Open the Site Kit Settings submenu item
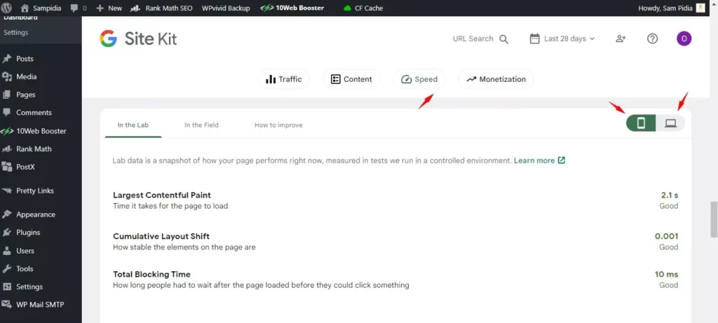 point(15,32)
